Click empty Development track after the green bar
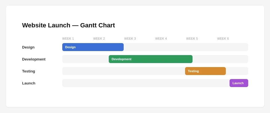This screenshot has height=113, width=270. click(x=220, y=59)
